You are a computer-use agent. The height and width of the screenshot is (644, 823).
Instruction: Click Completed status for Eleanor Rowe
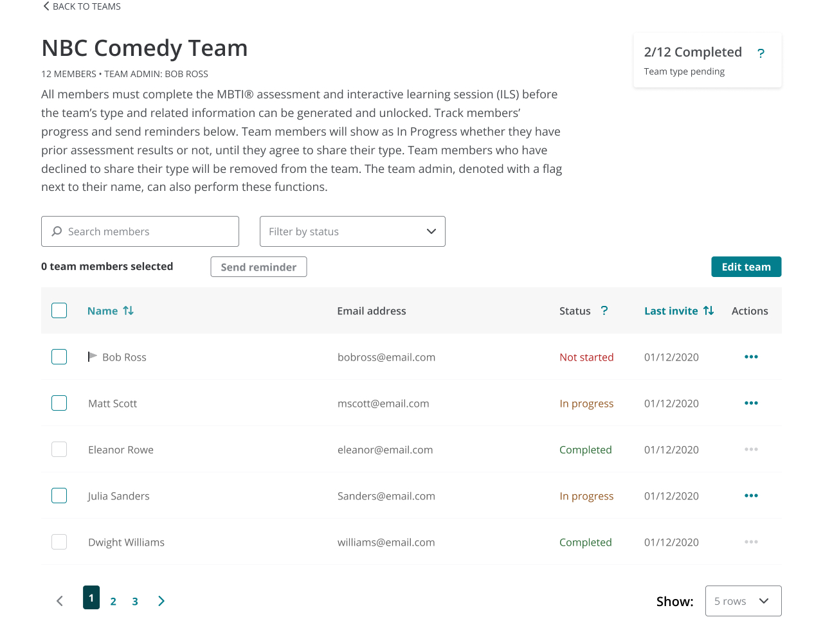click(586, 450)
